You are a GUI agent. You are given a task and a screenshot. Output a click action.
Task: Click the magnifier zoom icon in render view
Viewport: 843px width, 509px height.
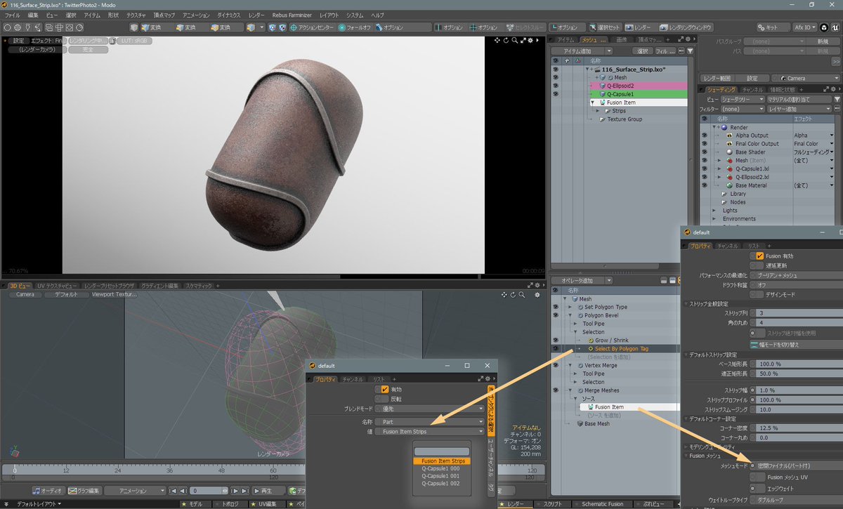coord(515,40)
